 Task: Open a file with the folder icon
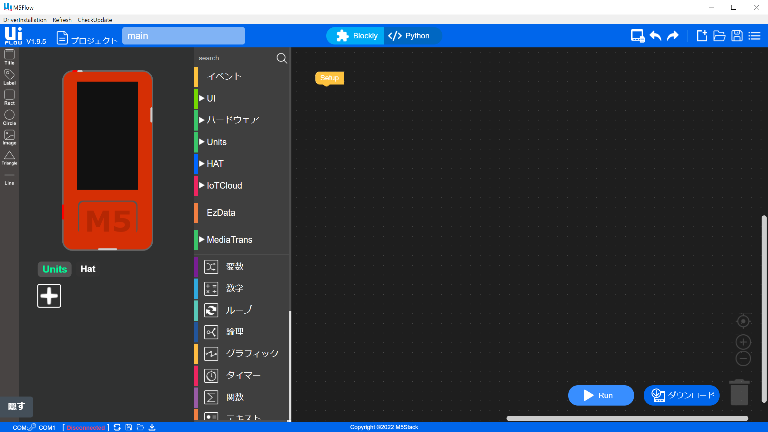coord(719,36)
